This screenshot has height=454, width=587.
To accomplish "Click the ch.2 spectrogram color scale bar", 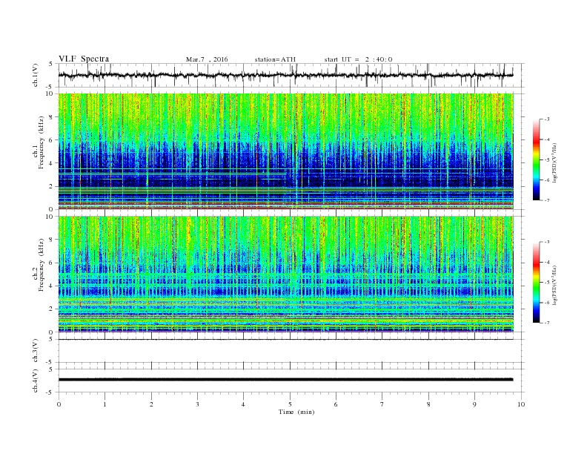I will [x=537, y=282].
